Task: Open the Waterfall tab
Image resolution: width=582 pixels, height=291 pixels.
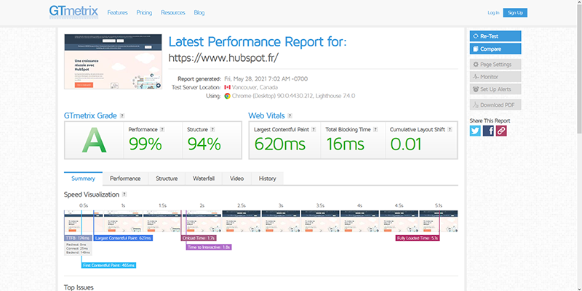Action: [204, 179]
